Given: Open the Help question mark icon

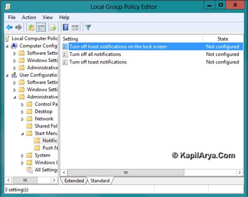Looking at the screenshot, I should pos(65,27).
